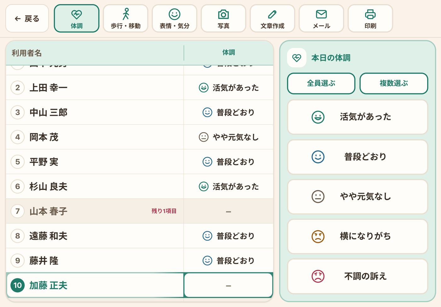441x307 pixels.
Task: Click the 本日の体調 panel heading
Action: point(331,58)
